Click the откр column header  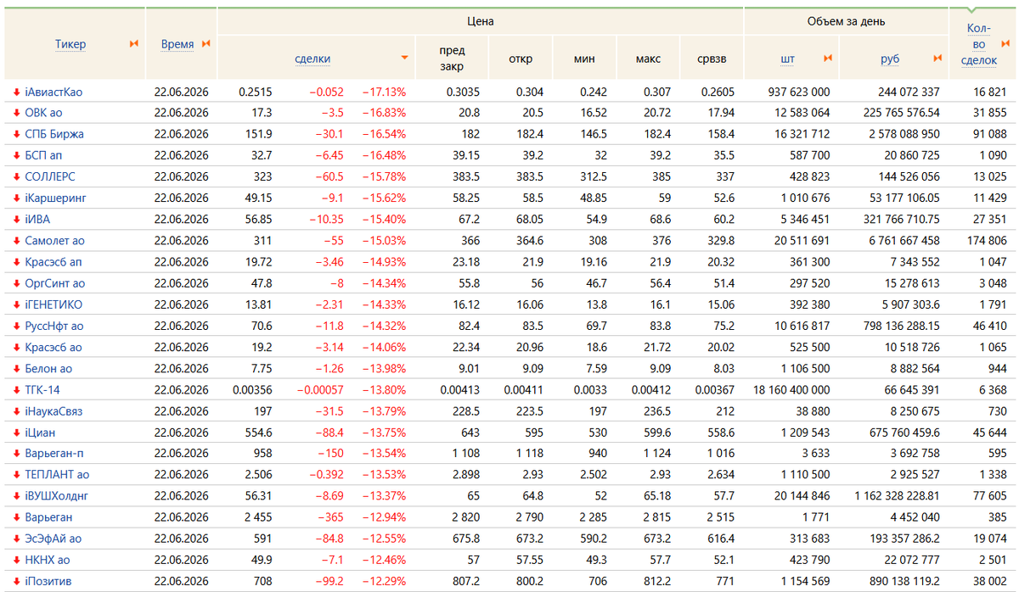tap(521, 59)
